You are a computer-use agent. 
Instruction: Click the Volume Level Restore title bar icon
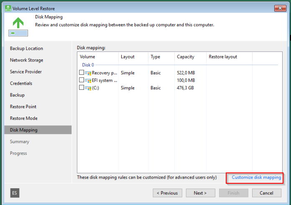[8, 8]
